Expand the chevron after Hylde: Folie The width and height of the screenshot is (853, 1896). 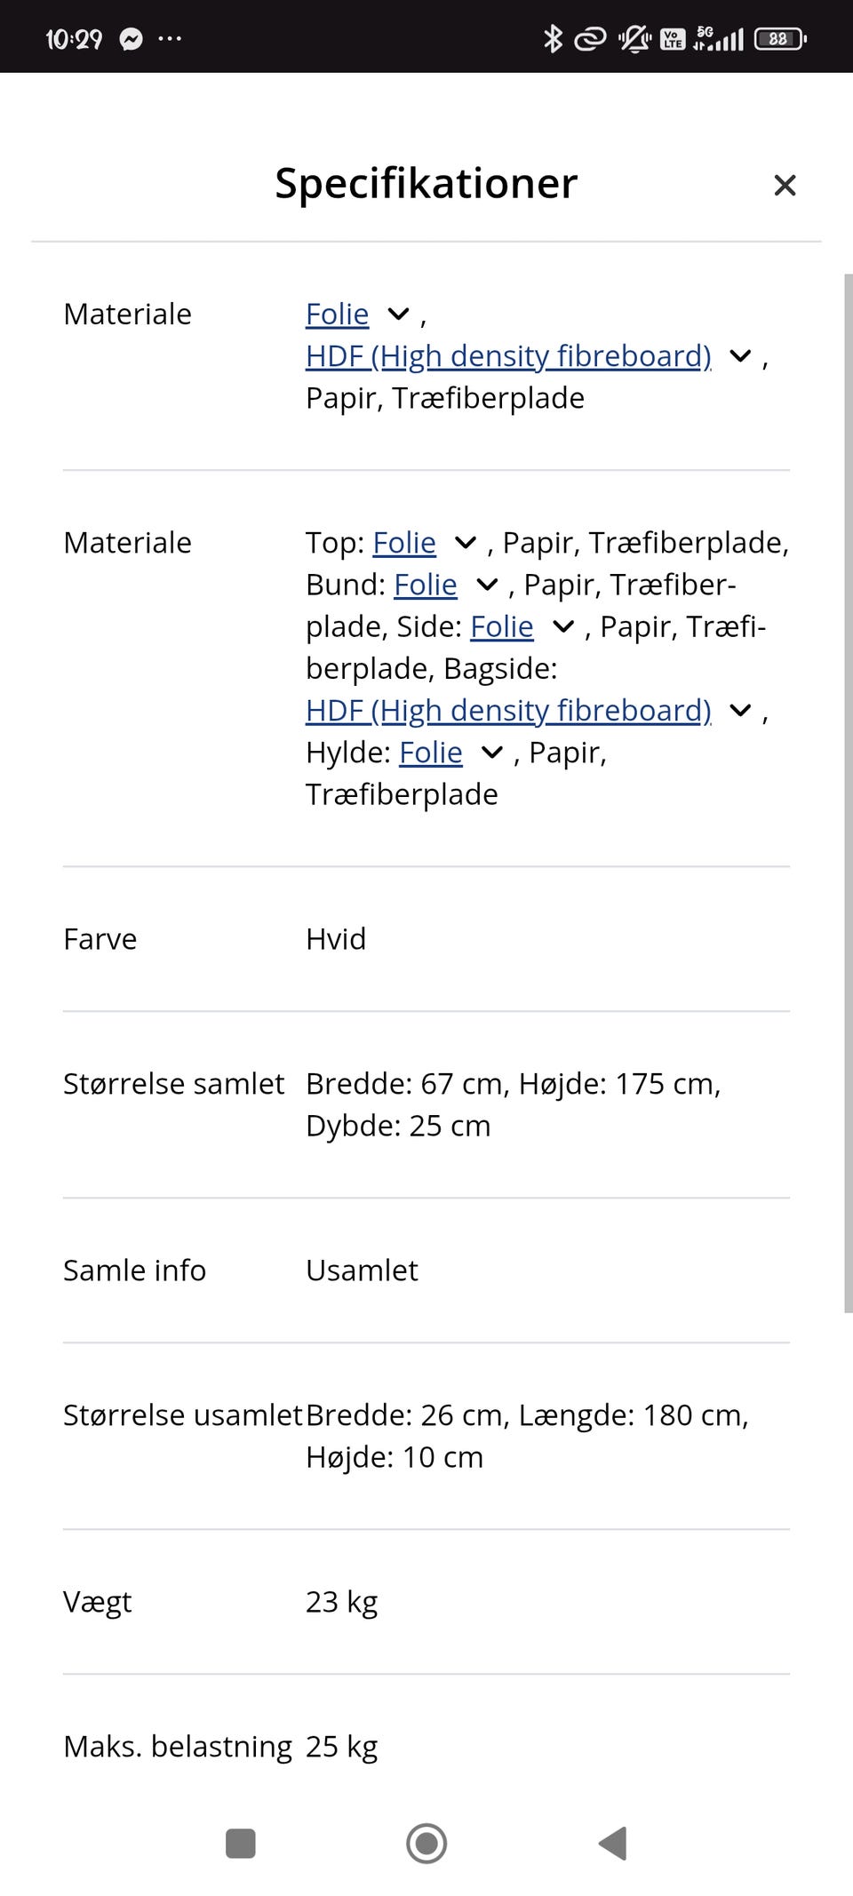[491, 753]
